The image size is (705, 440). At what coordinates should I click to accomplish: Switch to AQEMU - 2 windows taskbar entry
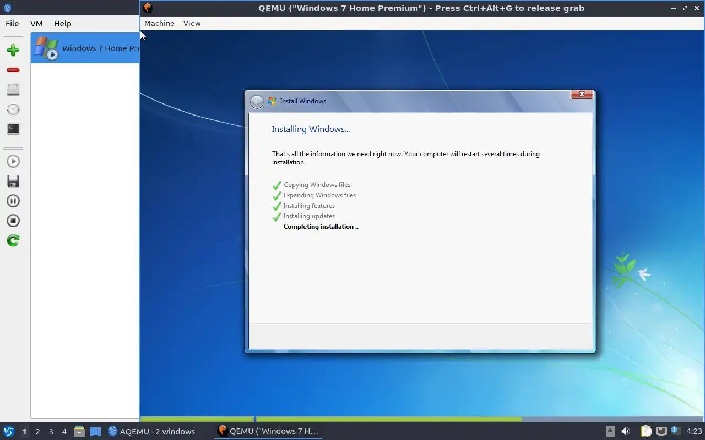151,431
